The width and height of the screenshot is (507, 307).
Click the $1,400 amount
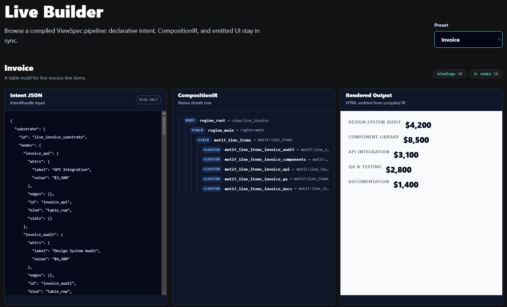pos(406,185)
